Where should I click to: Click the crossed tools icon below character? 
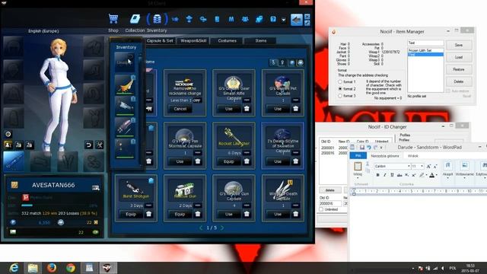tap(100, 145)
